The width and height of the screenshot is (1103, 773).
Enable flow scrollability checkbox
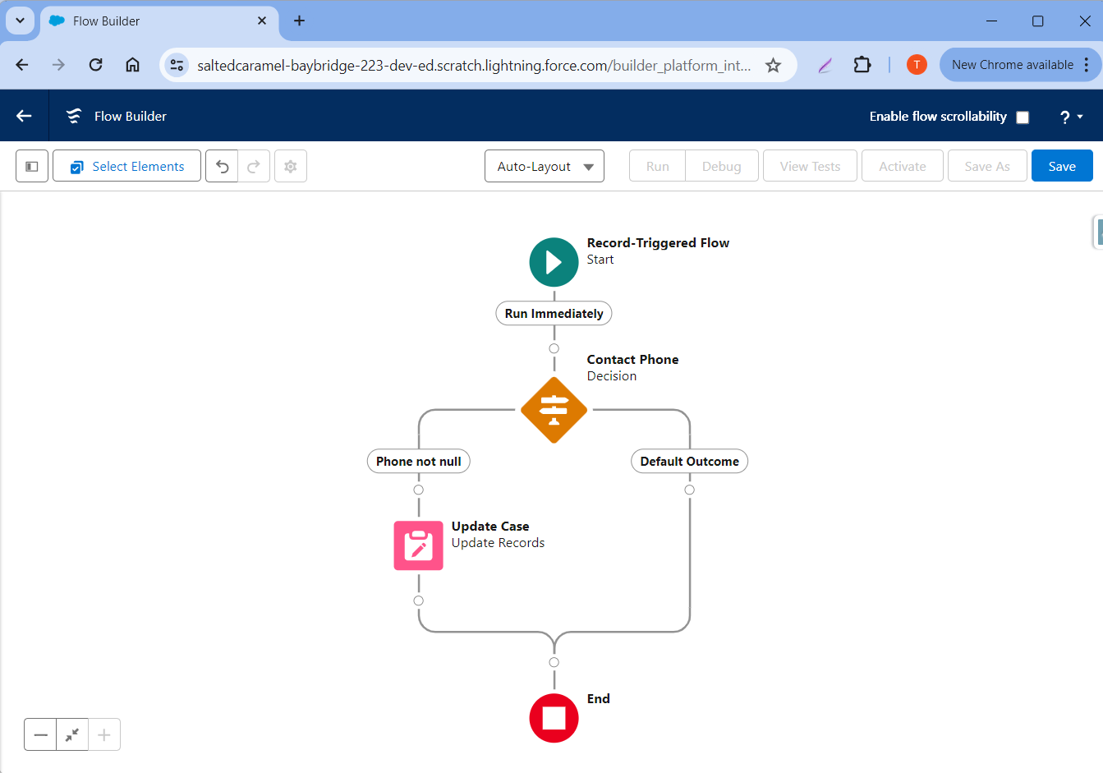coord(1023,117)
